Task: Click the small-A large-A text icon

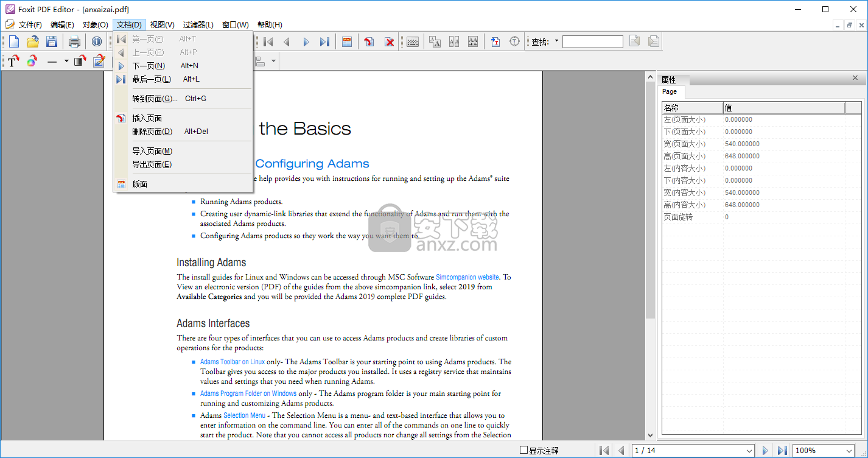Action: pos(435,41)
